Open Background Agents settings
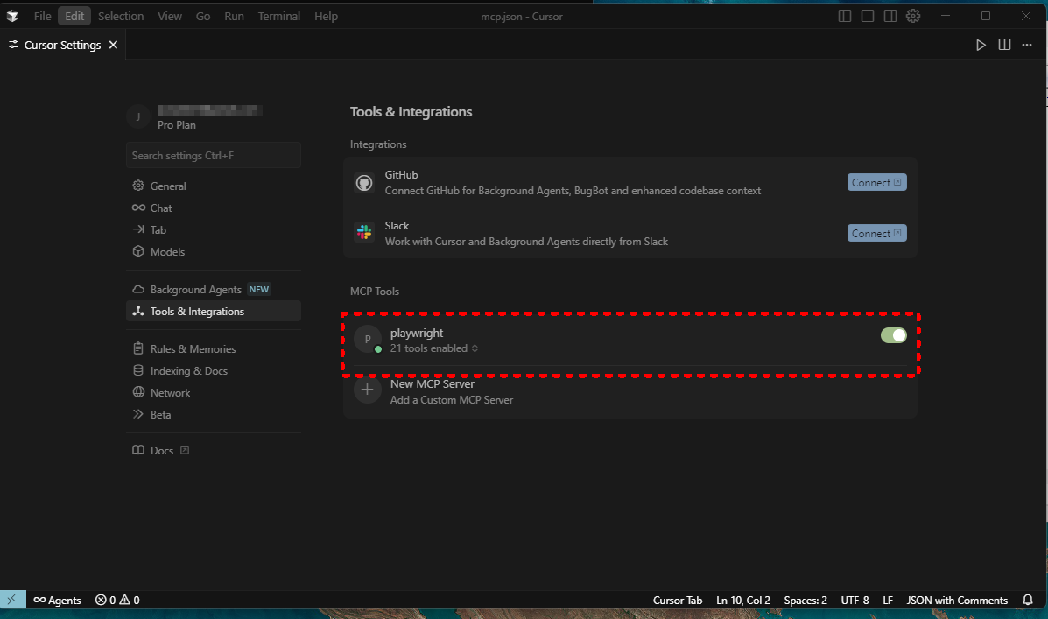1048x619 pixels. [214, 290]
